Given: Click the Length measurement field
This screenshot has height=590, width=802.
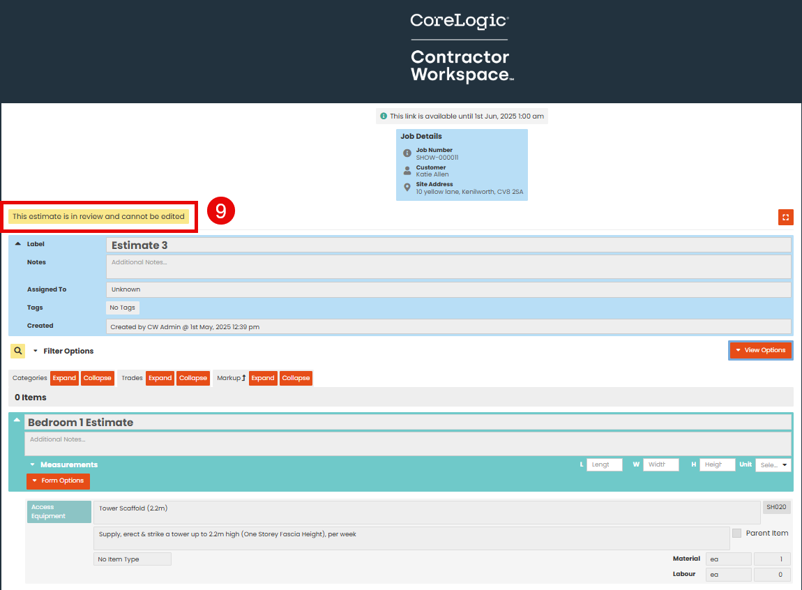Looking at the screenshot, I should pyautogui.click(x=605, y=464).
